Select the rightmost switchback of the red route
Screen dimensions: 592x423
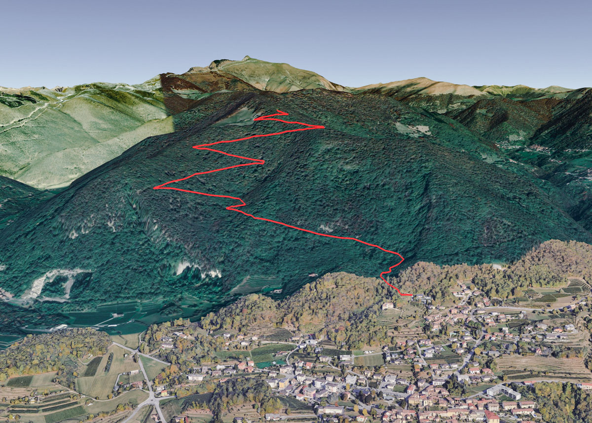click(323, 127)
